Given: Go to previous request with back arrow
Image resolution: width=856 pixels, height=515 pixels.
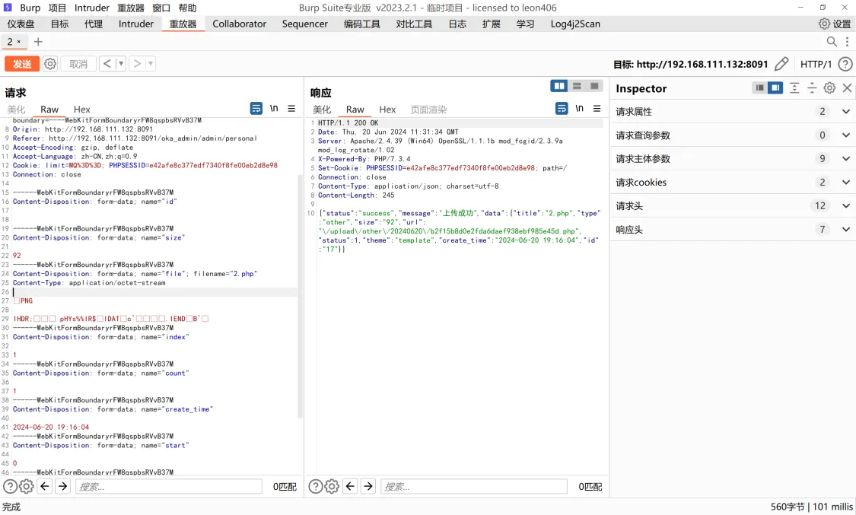Looking at the screenshot, I should 107,64.
